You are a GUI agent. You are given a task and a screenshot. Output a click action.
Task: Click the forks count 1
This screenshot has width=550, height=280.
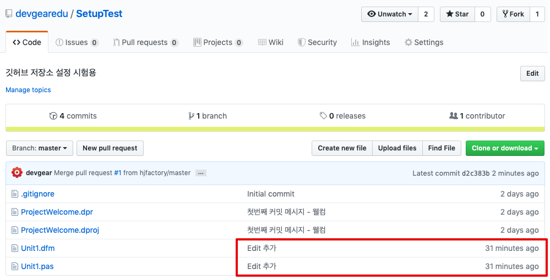coord(537,14)
